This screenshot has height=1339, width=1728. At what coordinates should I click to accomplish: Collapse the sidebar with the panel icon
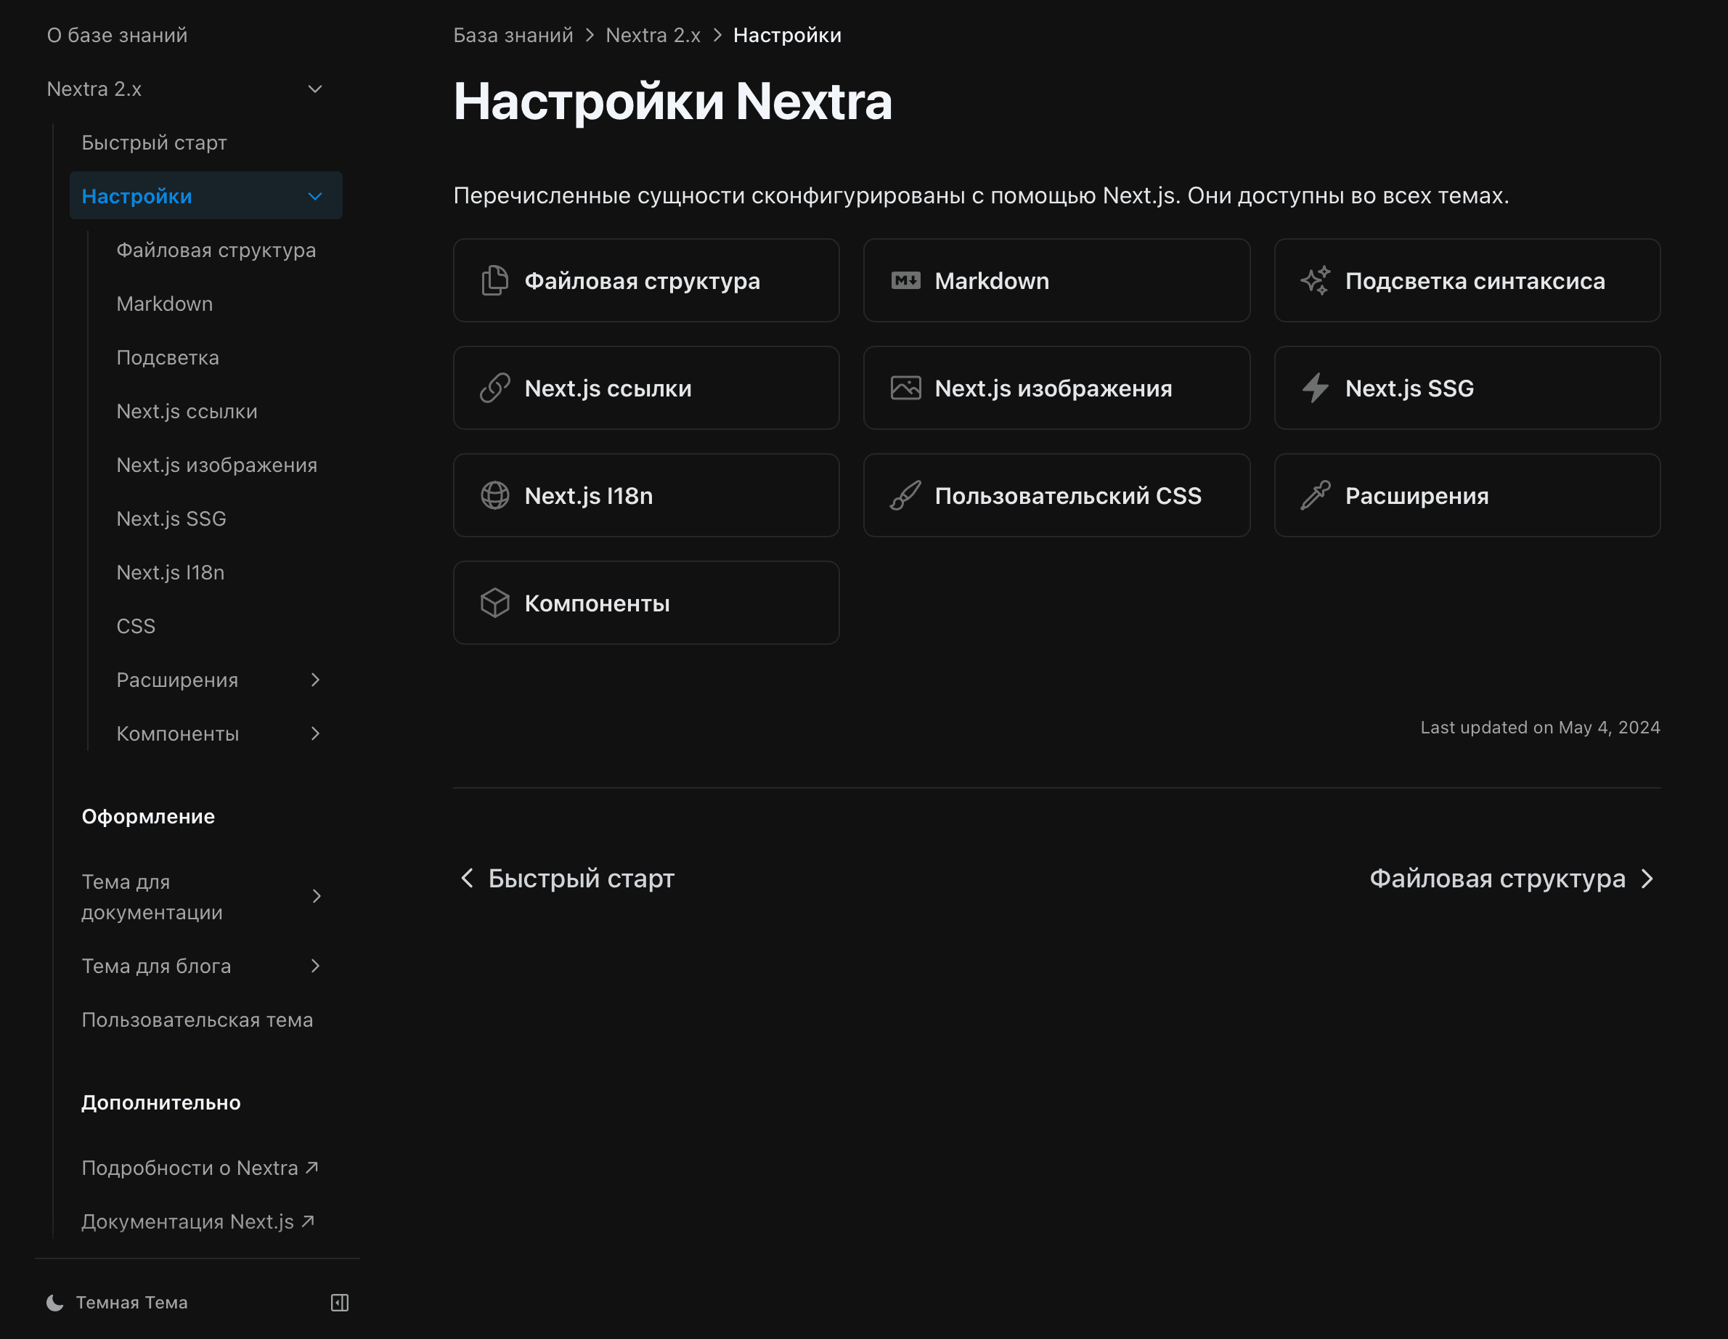pos(340,1303)
